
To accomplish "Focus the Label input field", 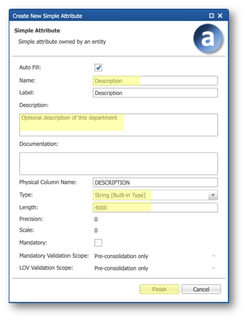I will 155,93.
